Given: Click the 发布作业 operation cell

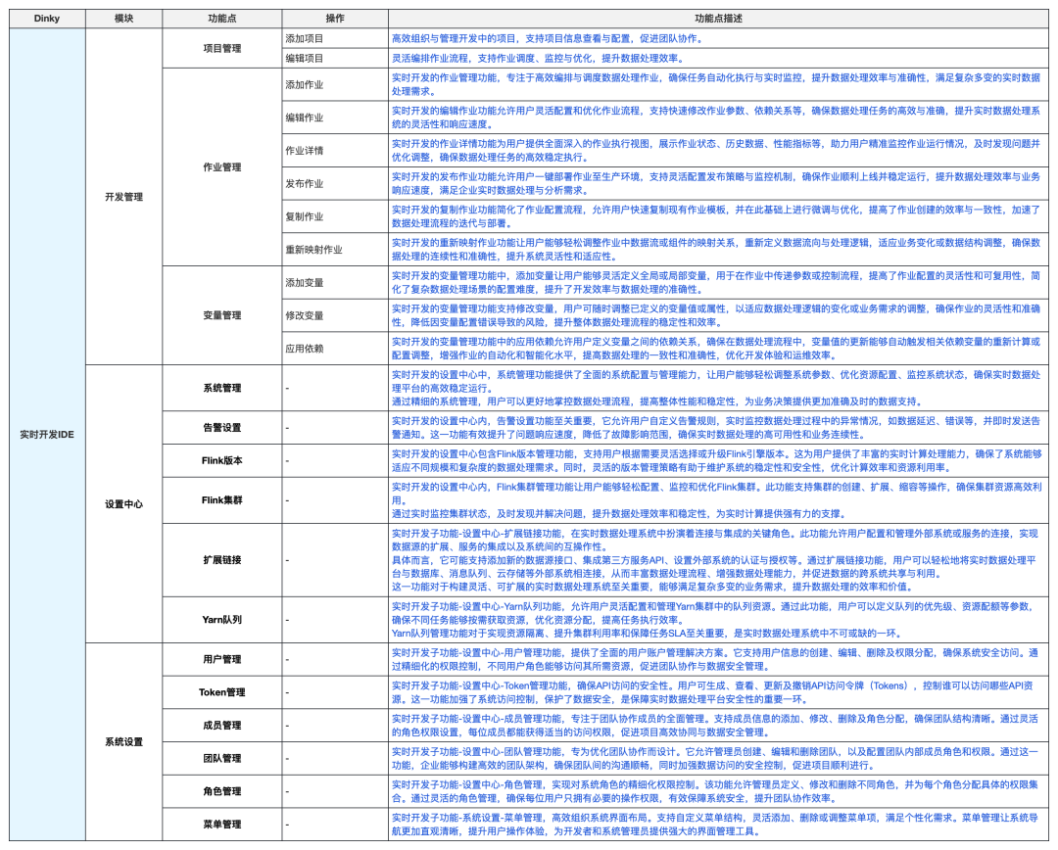Looking at the screenshot, I should pyautogui.click(x=304, y=183).
